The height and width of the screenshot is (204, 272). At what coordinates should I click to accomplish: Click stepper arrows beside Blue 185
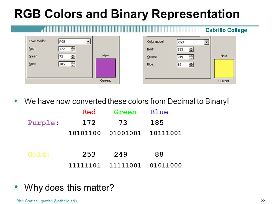73,64
